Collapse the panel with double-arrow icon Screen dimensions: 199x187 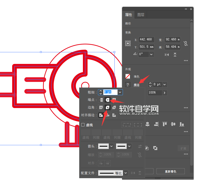[186, 9]
